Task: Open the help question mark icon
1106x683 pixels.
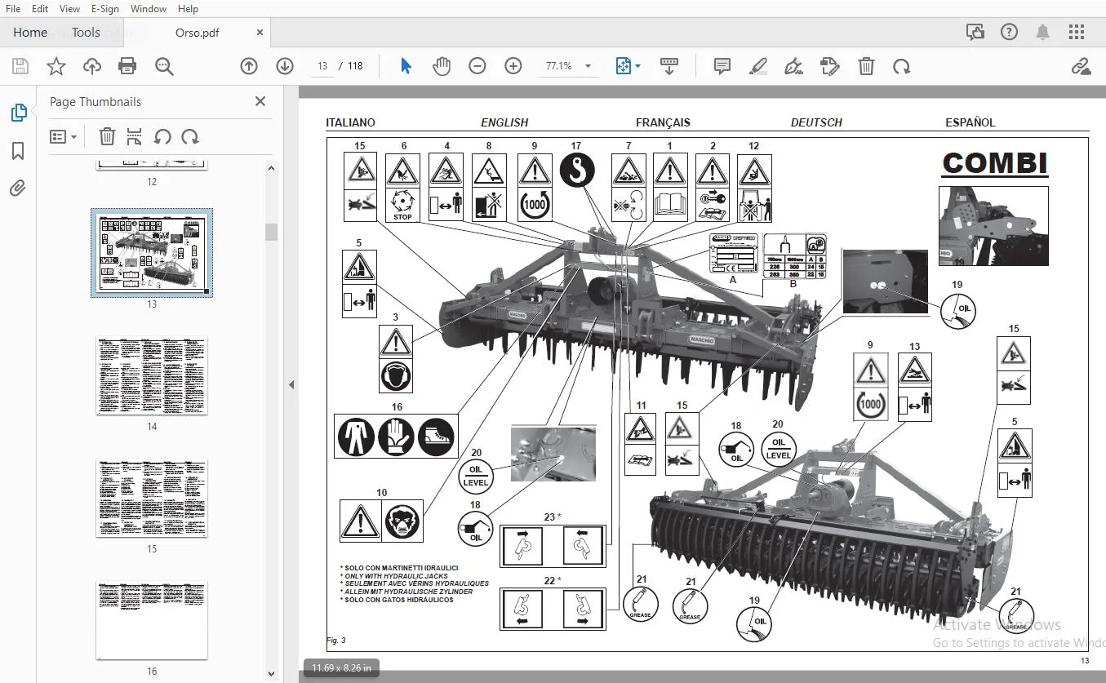Action: pos(1009,33)
